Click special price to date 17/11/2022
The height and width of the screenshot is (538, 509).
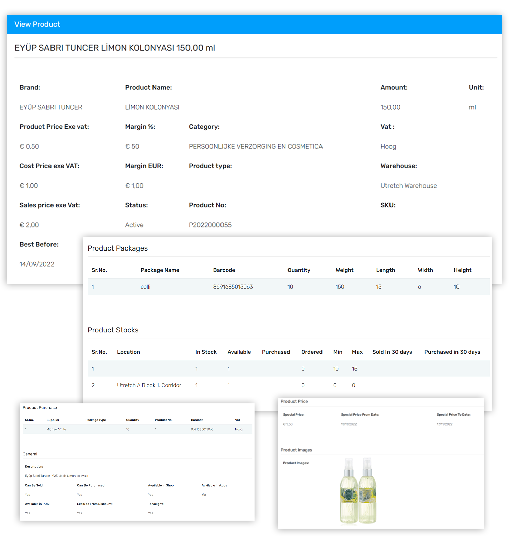coord(445,424)
